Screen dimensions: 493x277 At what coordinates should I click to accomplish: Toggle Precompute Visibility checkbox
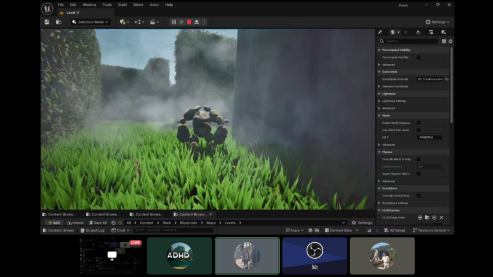pos(418,57)
